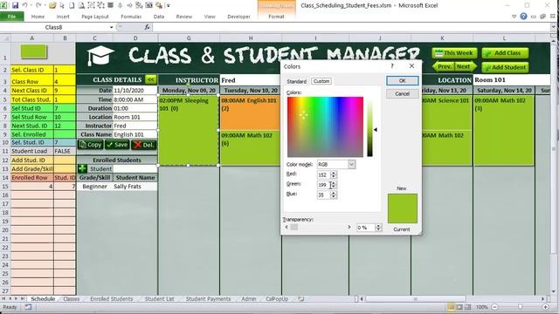The width and height of the screenshot is (559, 314).
Task: Click the macro record icon in the status bar
Action: 28,307
